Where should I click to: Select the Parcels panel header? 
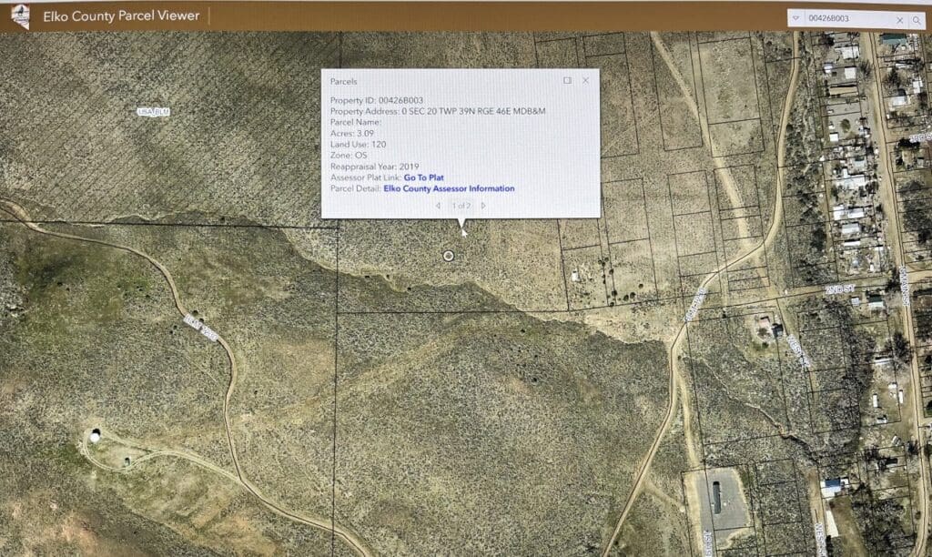pos(343,81)
